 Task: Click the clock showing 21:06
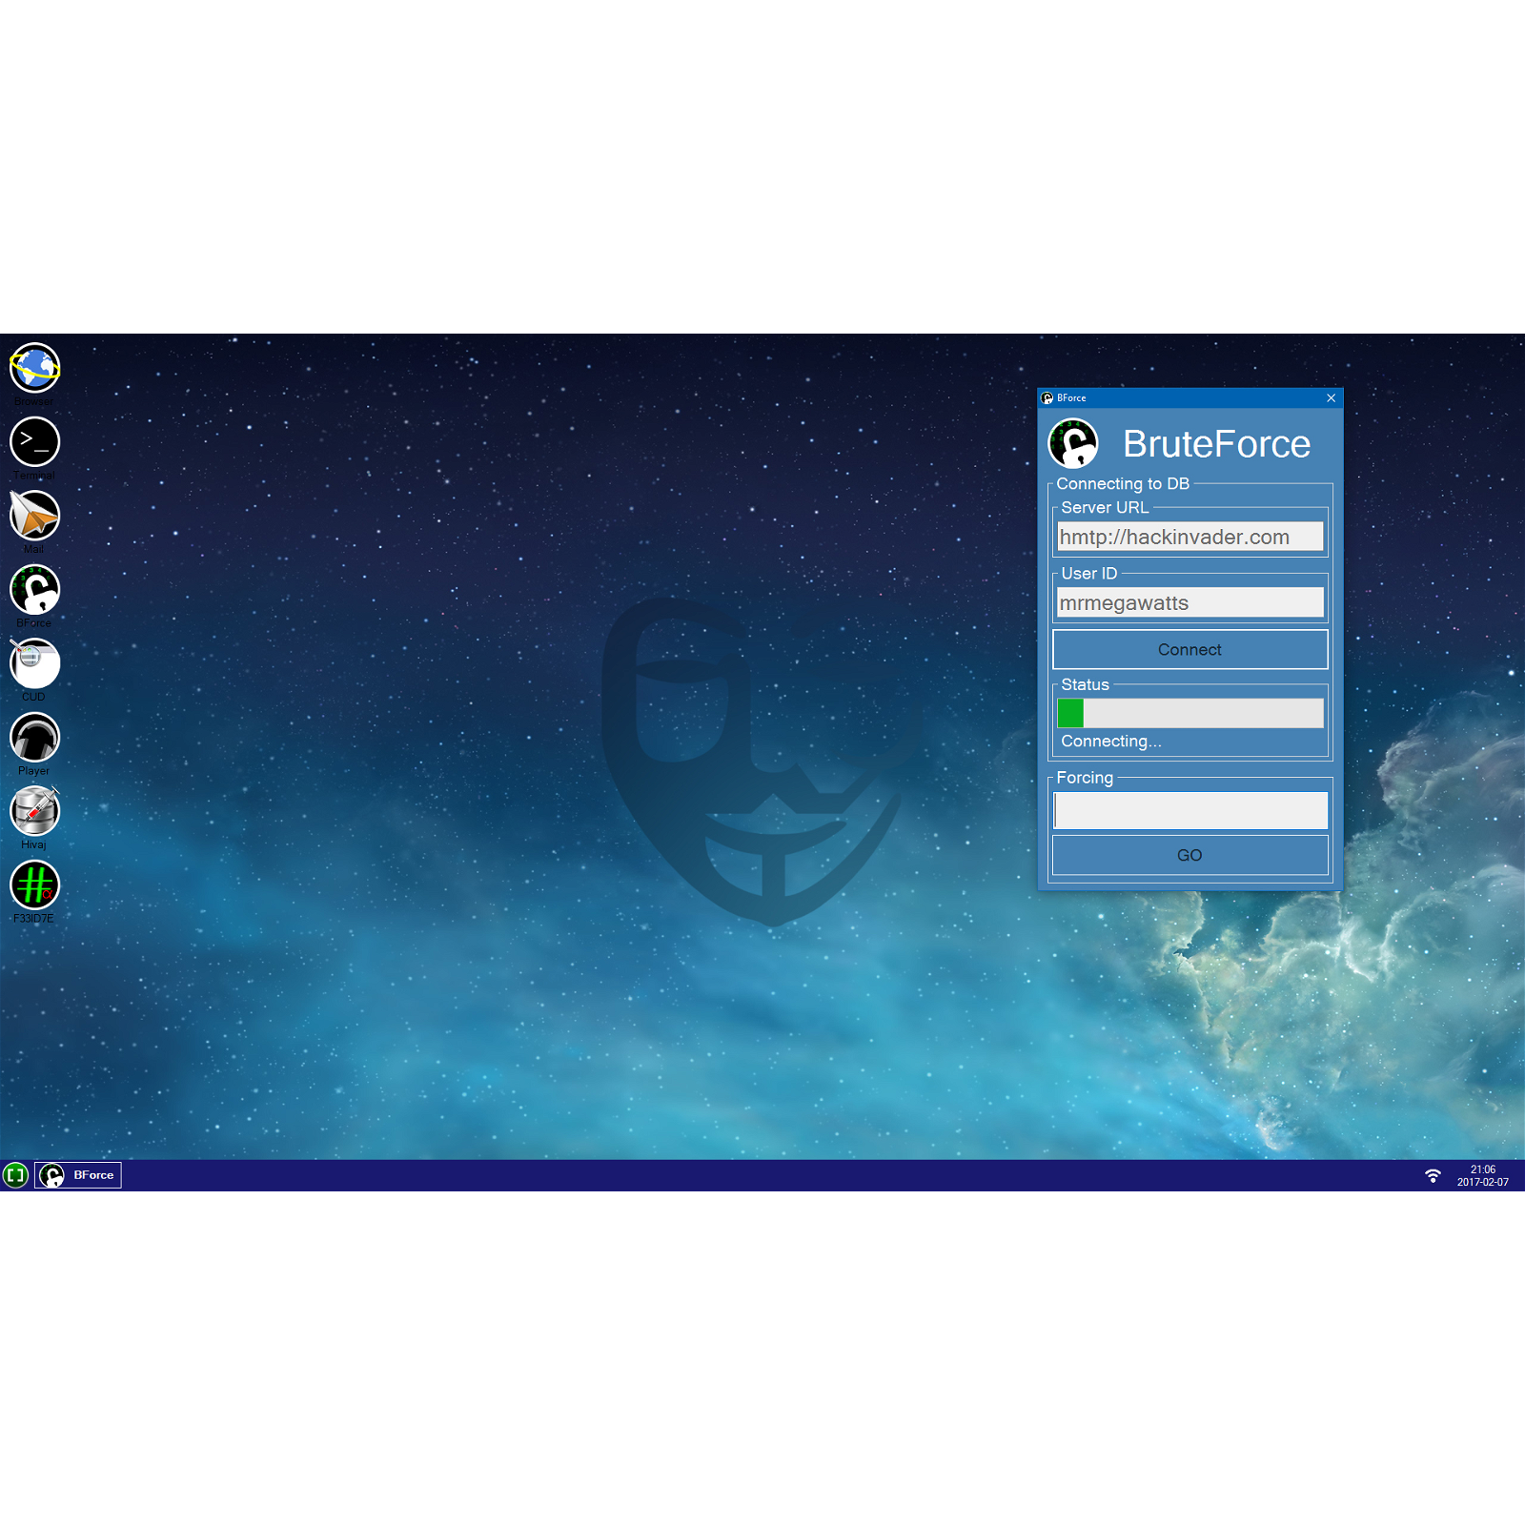[x=1484, y=1169]
